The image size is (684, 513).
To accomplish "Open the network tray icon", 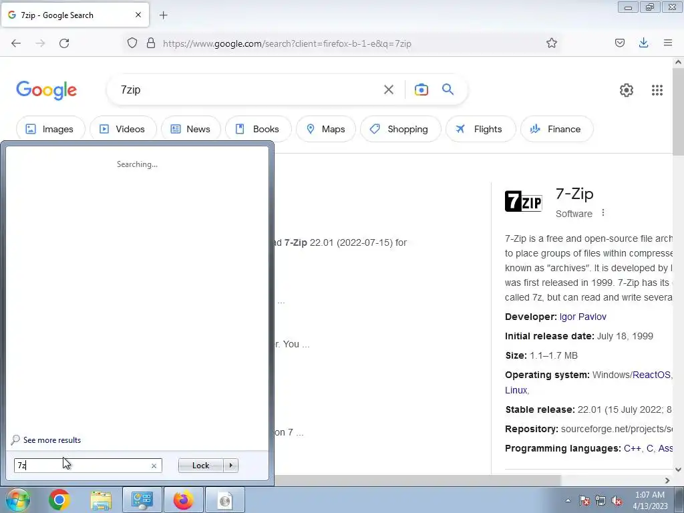I will [x=601, y=500].
